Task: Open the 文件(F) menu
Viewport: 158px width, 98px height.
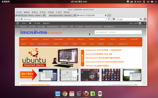Action: [x=19, y=12]
